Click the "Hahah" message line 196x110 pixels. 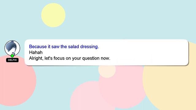pyautogui.click(x=36, y=52)
